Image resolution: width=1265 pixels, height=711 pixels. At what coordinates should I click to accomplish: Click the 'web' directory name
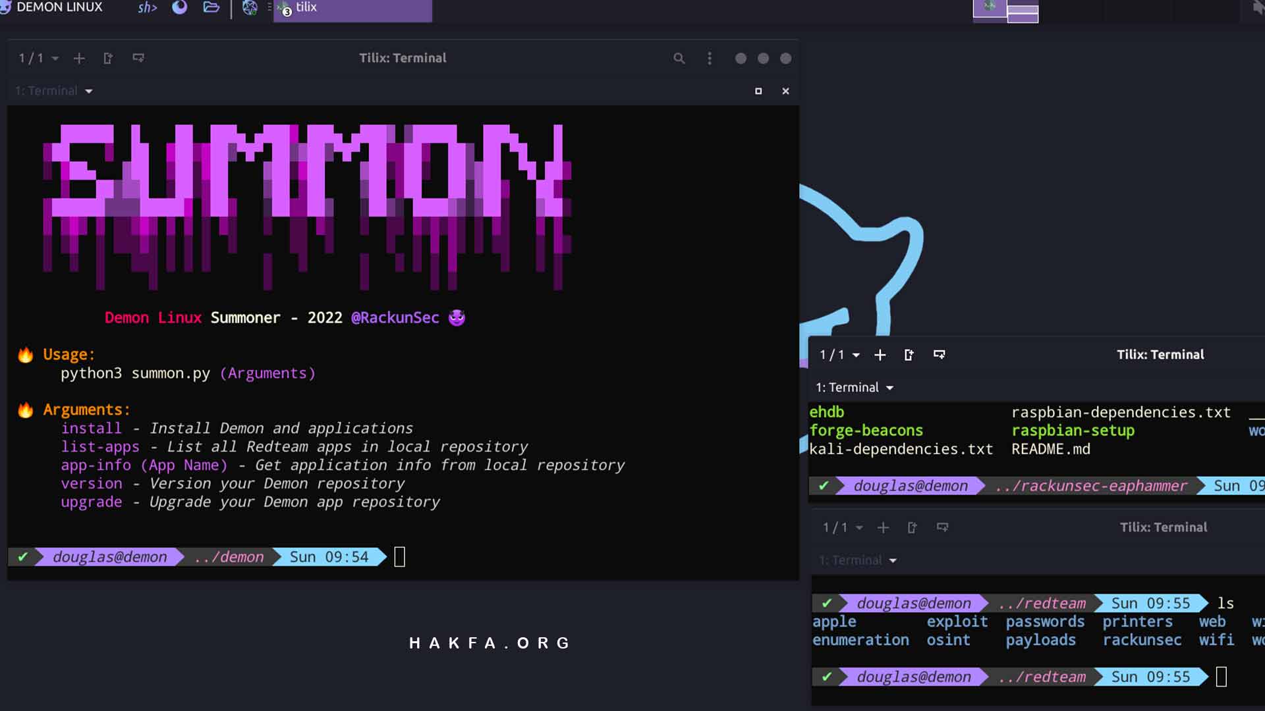1212,621
